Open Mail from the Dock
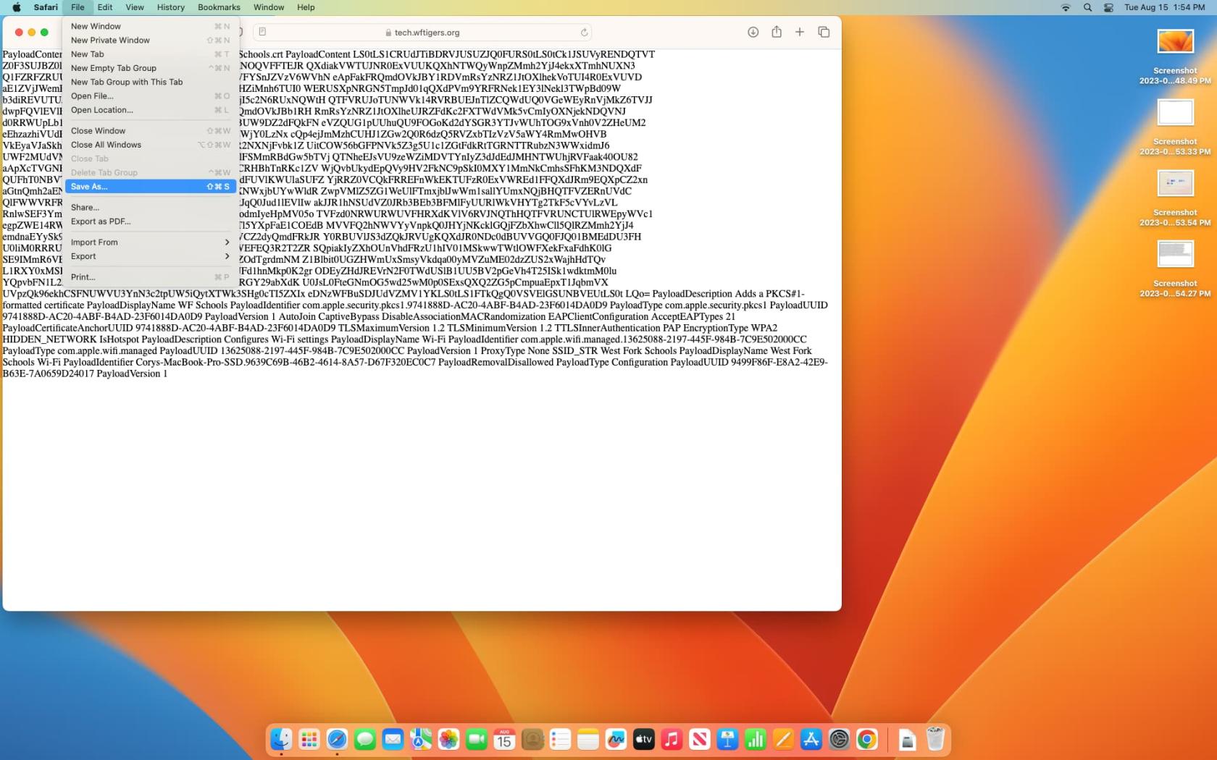 [x=393, y=739]
